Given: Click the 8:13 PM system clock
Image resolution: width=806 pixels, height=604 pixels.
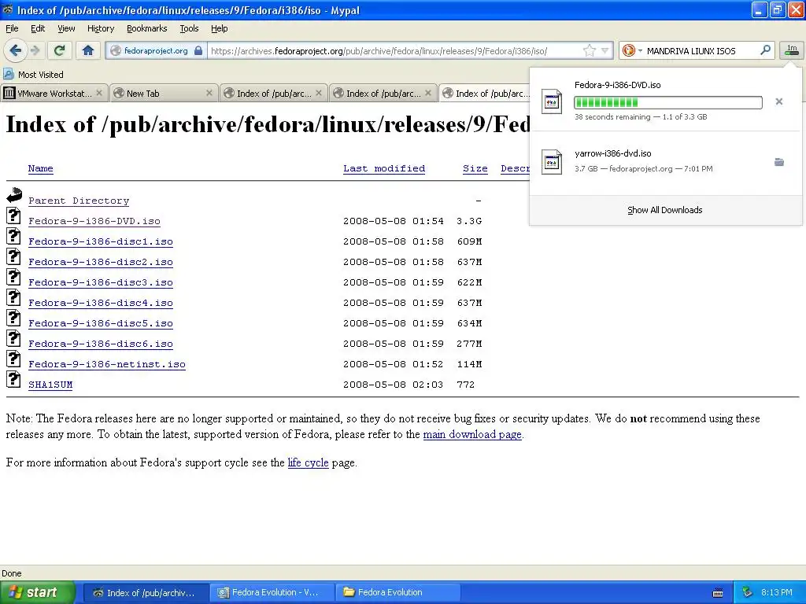Looking at the screenshot, I should click(776, 592).
